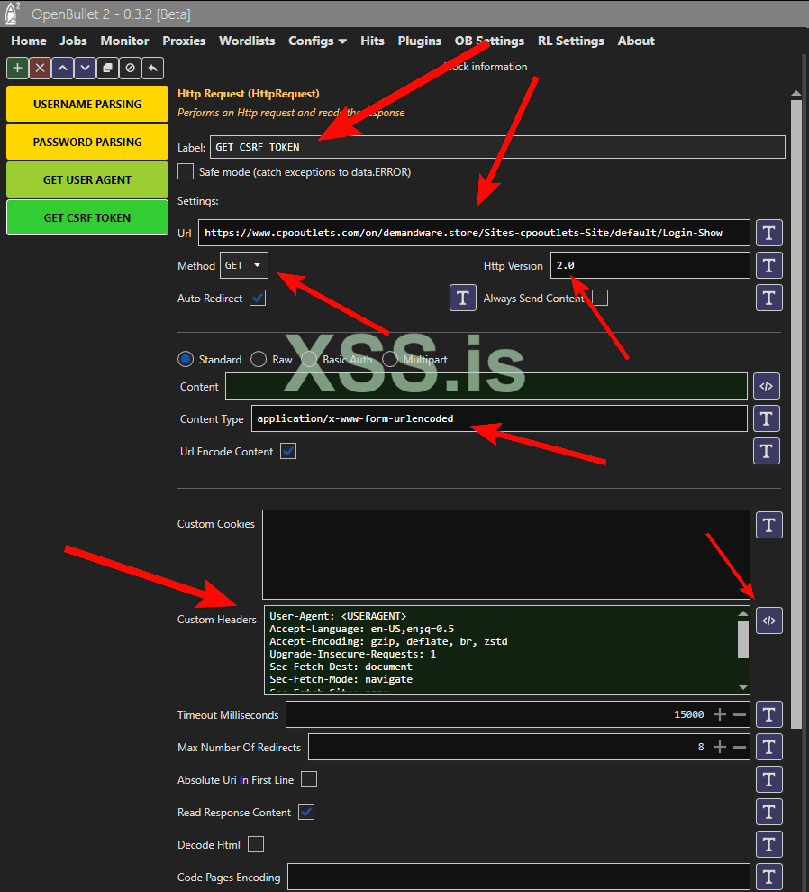This screenshot has height=892, width=809.
Task: Toggle T mode icon for Timeout Milliseconds
Action: coord(768,714)
